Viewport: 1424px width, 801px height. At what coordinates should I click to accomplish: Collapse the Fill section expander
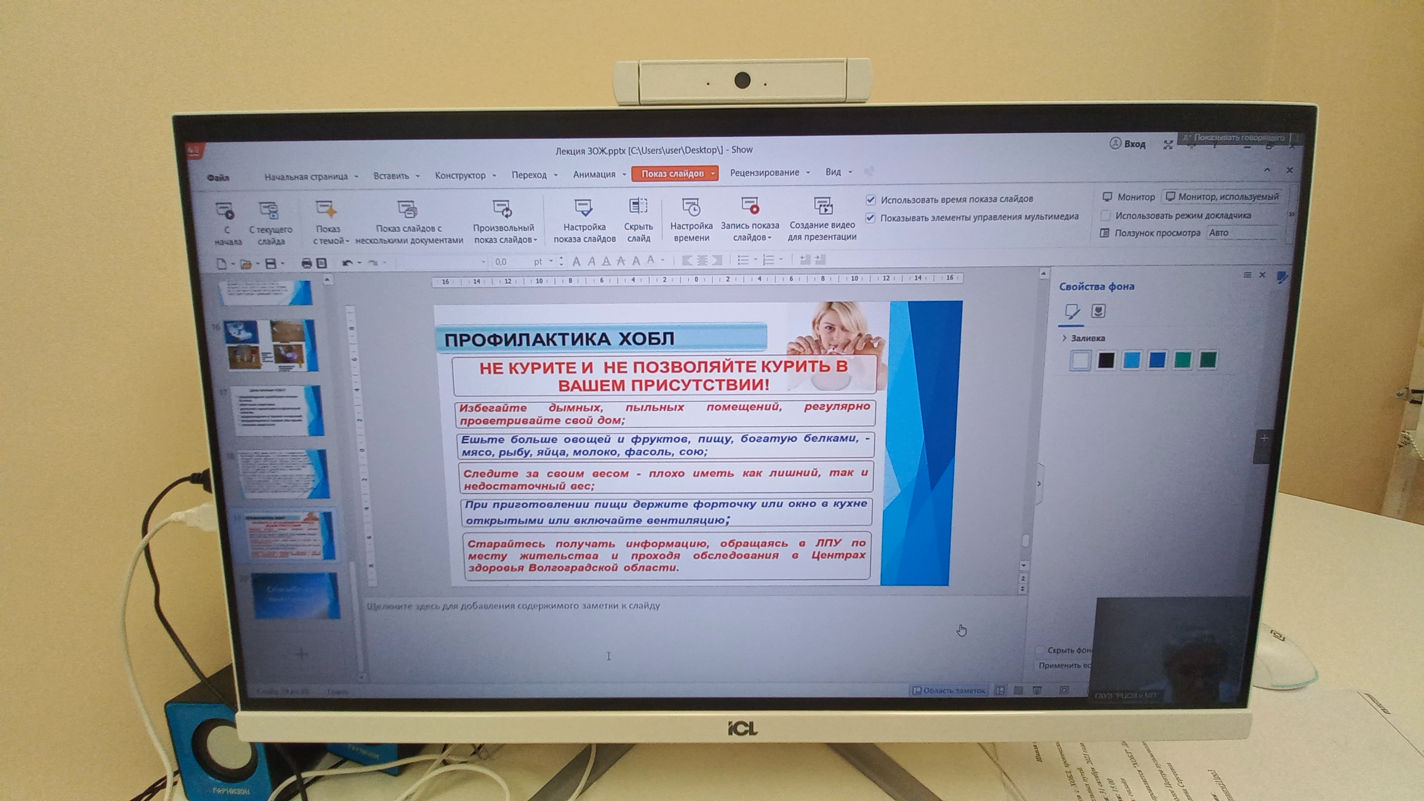pos(1065,338)
